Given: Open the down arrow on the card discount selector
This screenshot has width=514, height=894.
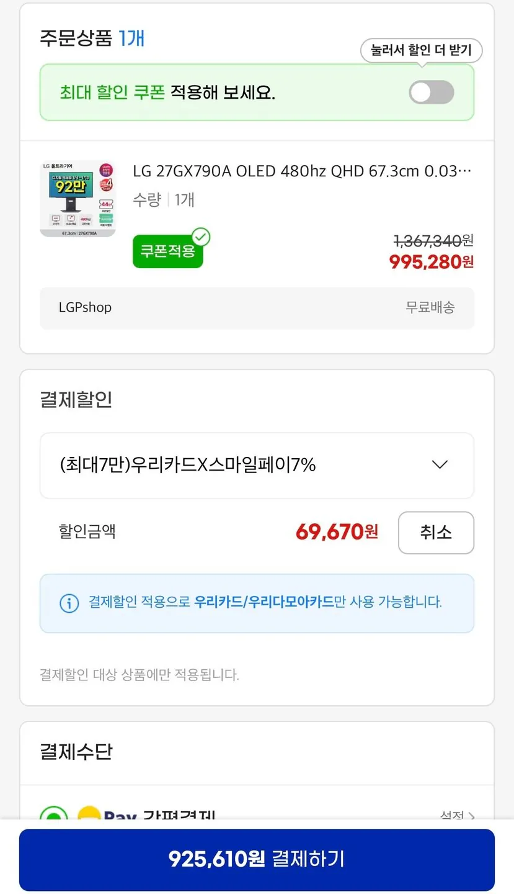Looking at the screenshot, I should pos(440,464).
